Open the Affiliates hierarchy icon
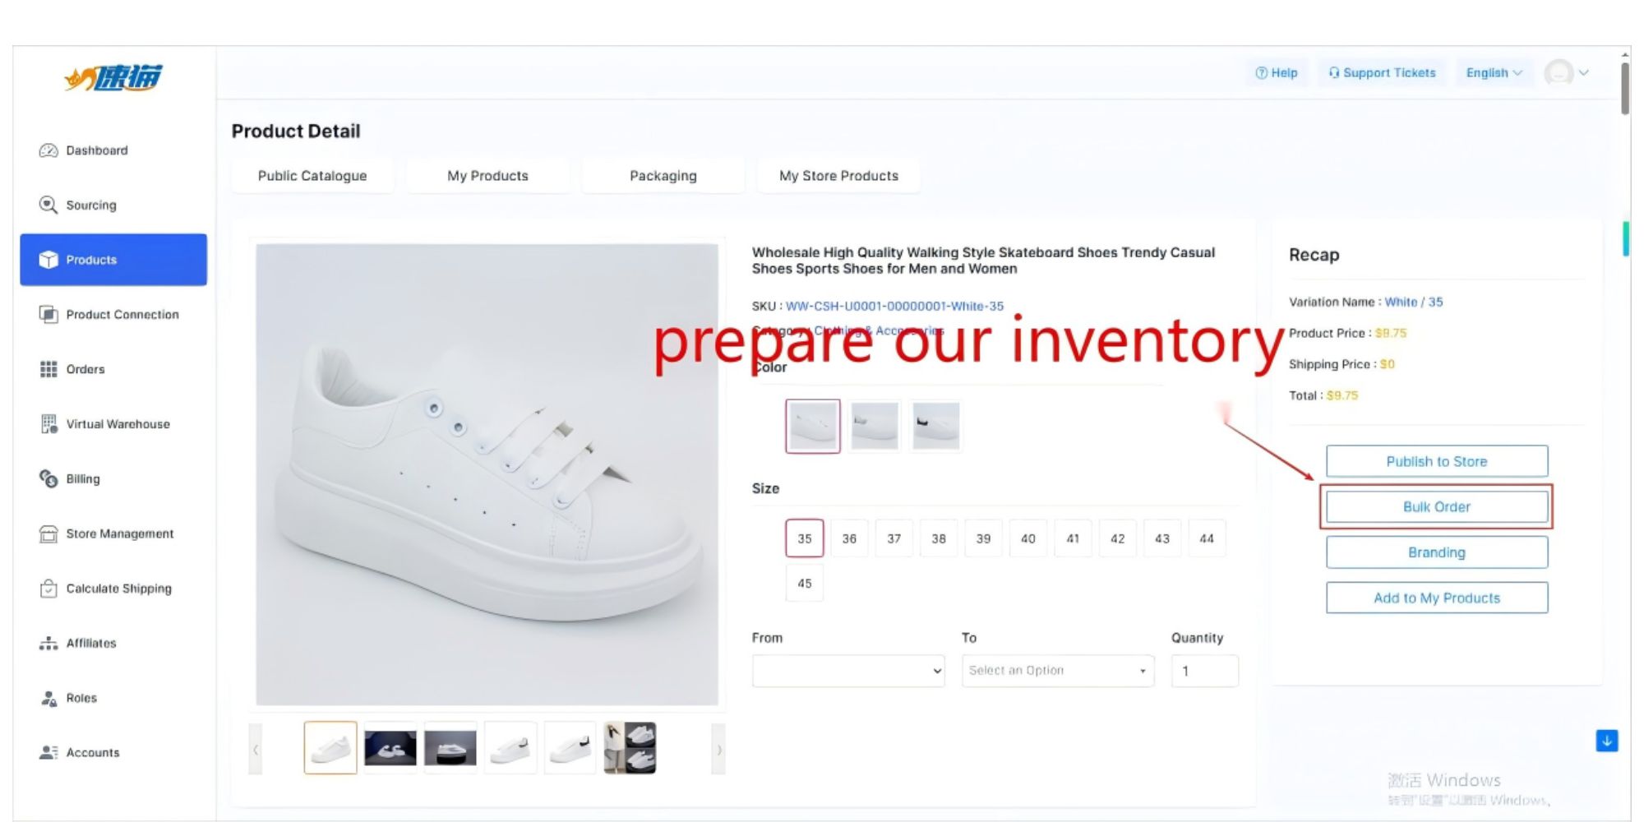 48,643
